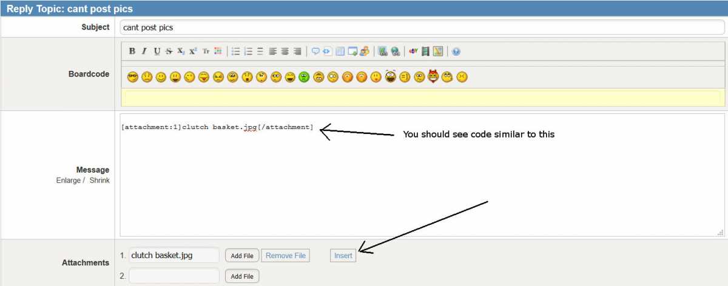Select the superscript icon
Screen dimensions: 728x286
click(x=193, y=52)
